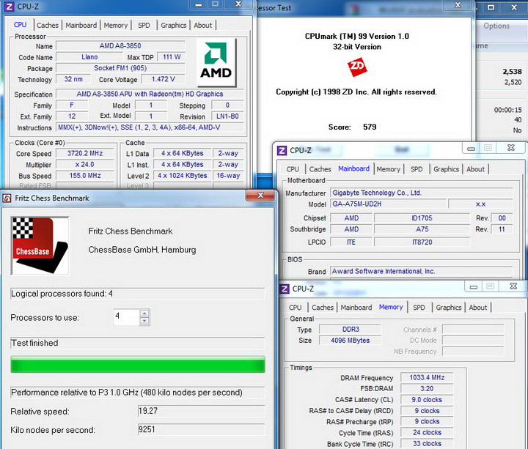Select CPU tab in top-left CPU-Z

point(21,25)
